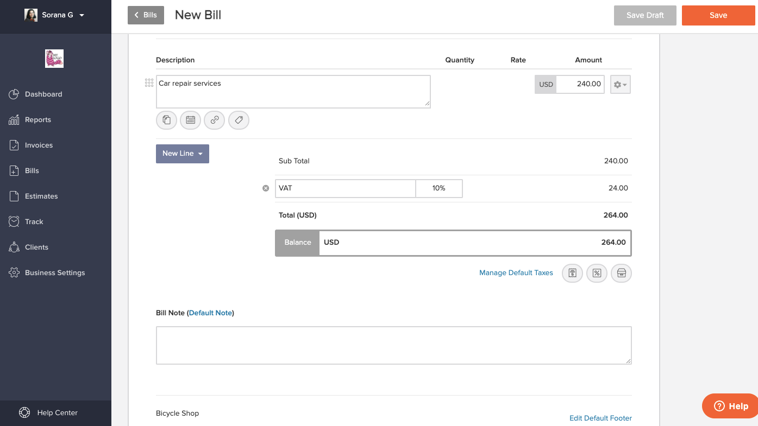
Task: Remove the VAT tax line
Action: 266,188
